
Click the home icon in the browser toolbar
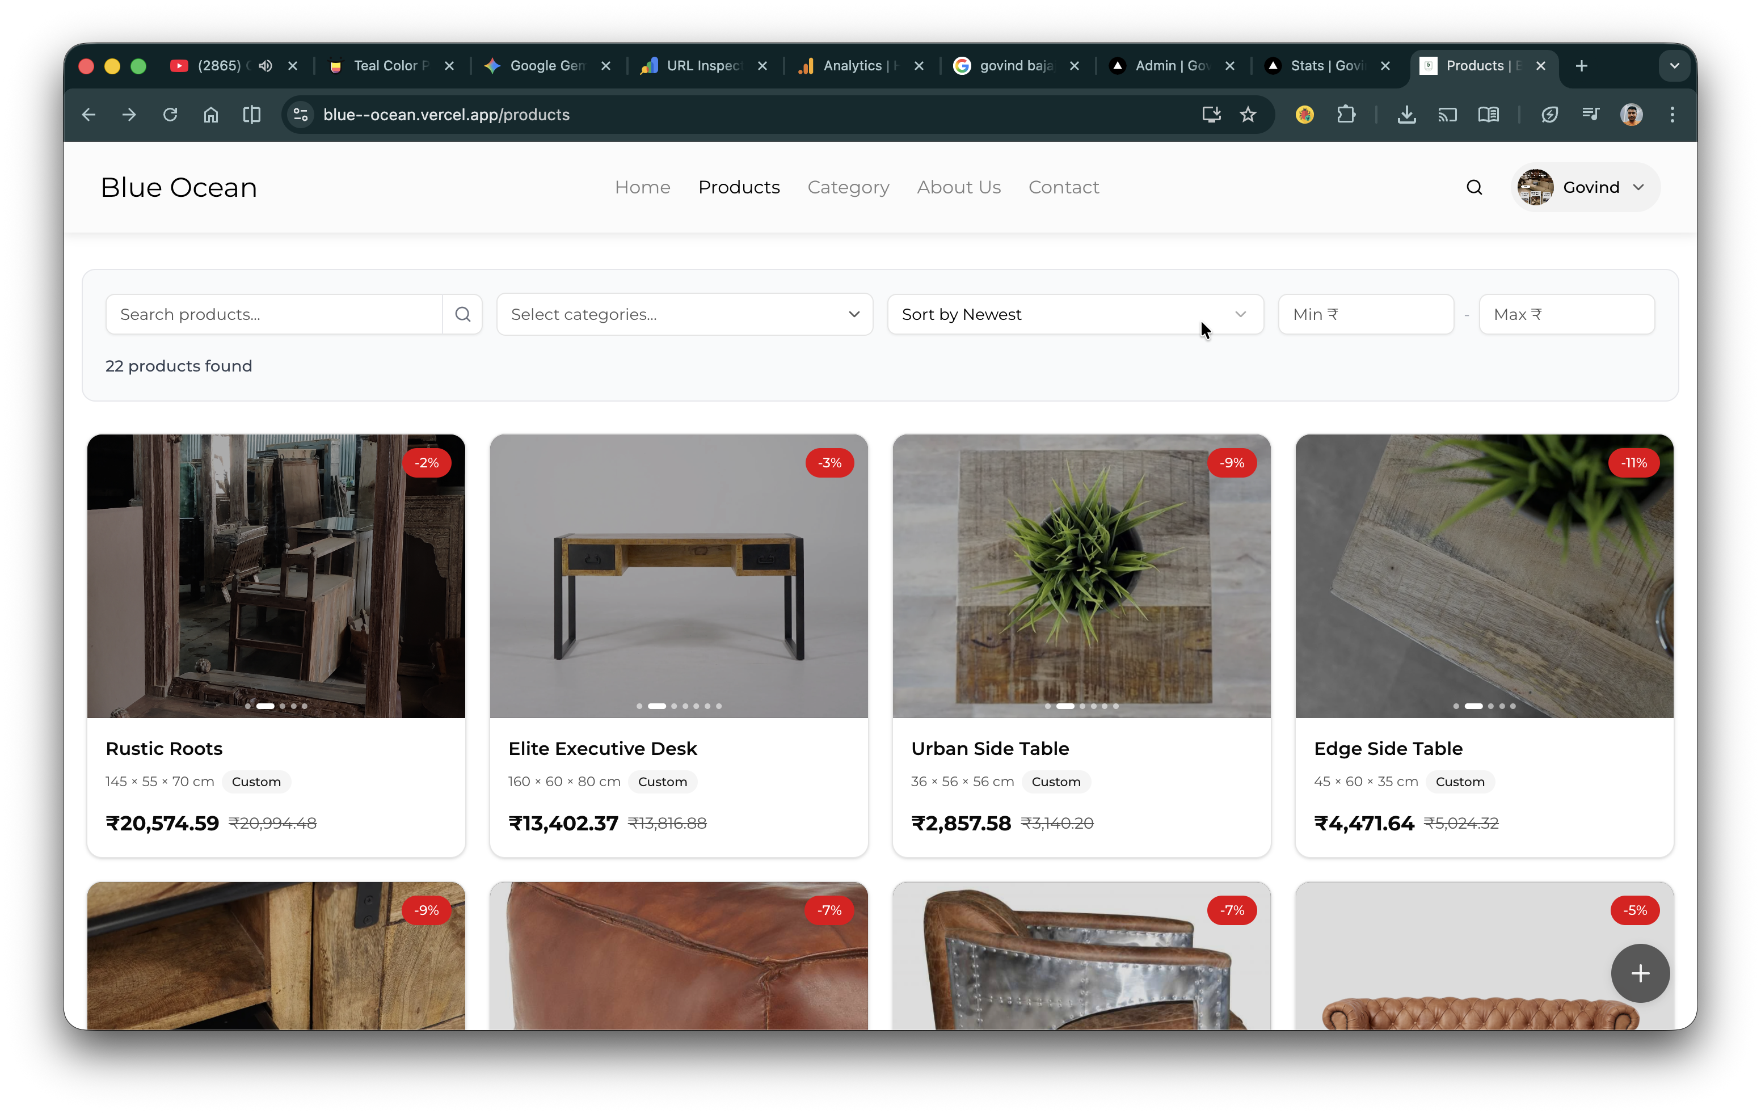210,114
